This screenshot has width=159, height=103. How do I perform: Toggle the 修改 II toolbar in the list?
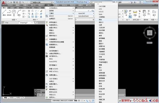point(106,22)
